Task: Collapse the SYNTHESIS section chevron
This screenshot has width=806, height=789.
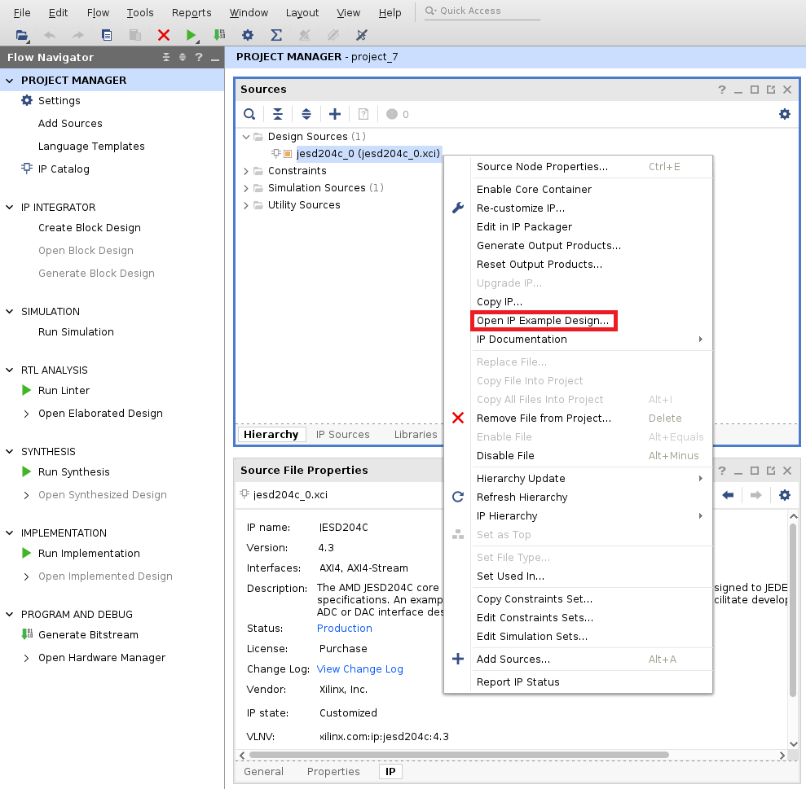Action: click(x=9, y=452)
